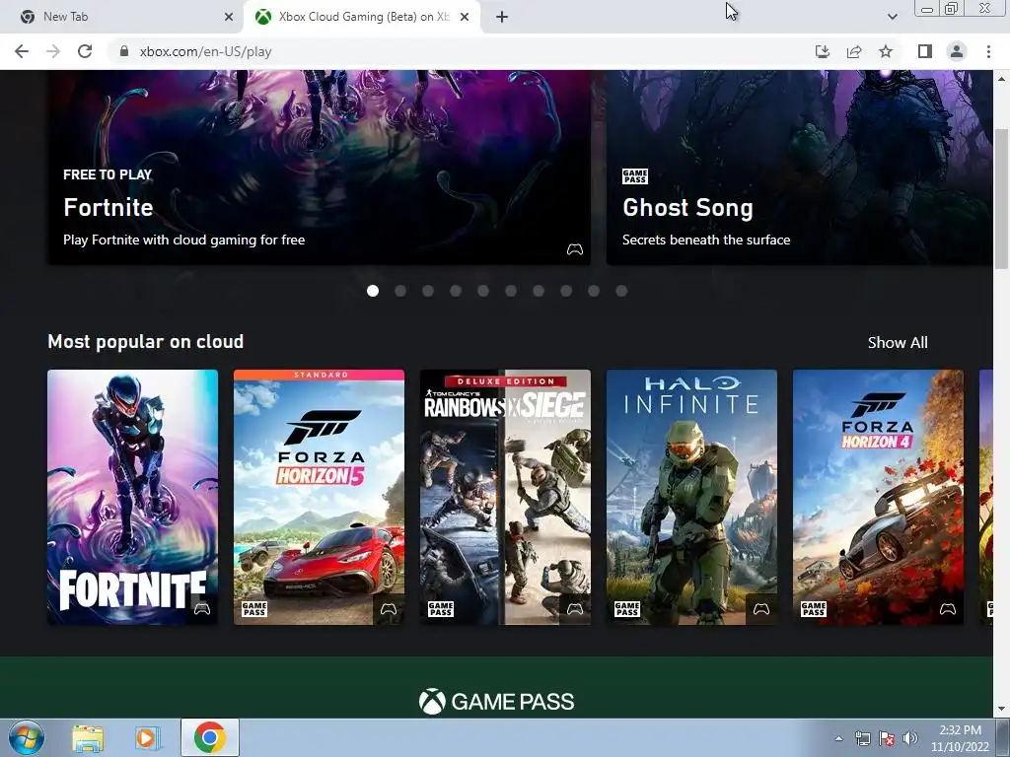
Task: Bookmark this page with the star icon
Action: (x=886, y=51)
